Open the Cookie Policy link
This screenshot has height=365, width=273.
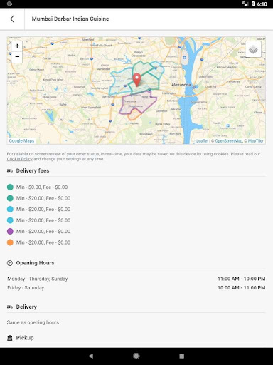point(20,159)
